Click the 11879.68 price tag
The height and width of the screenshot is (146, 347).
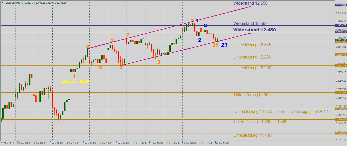pos(341,109)
